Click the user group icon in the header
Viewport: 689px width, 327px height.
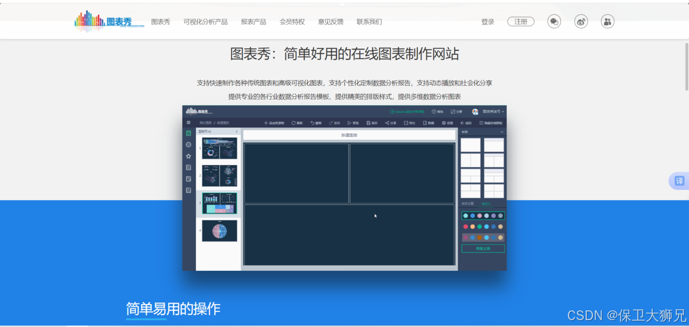pos(607,22)
